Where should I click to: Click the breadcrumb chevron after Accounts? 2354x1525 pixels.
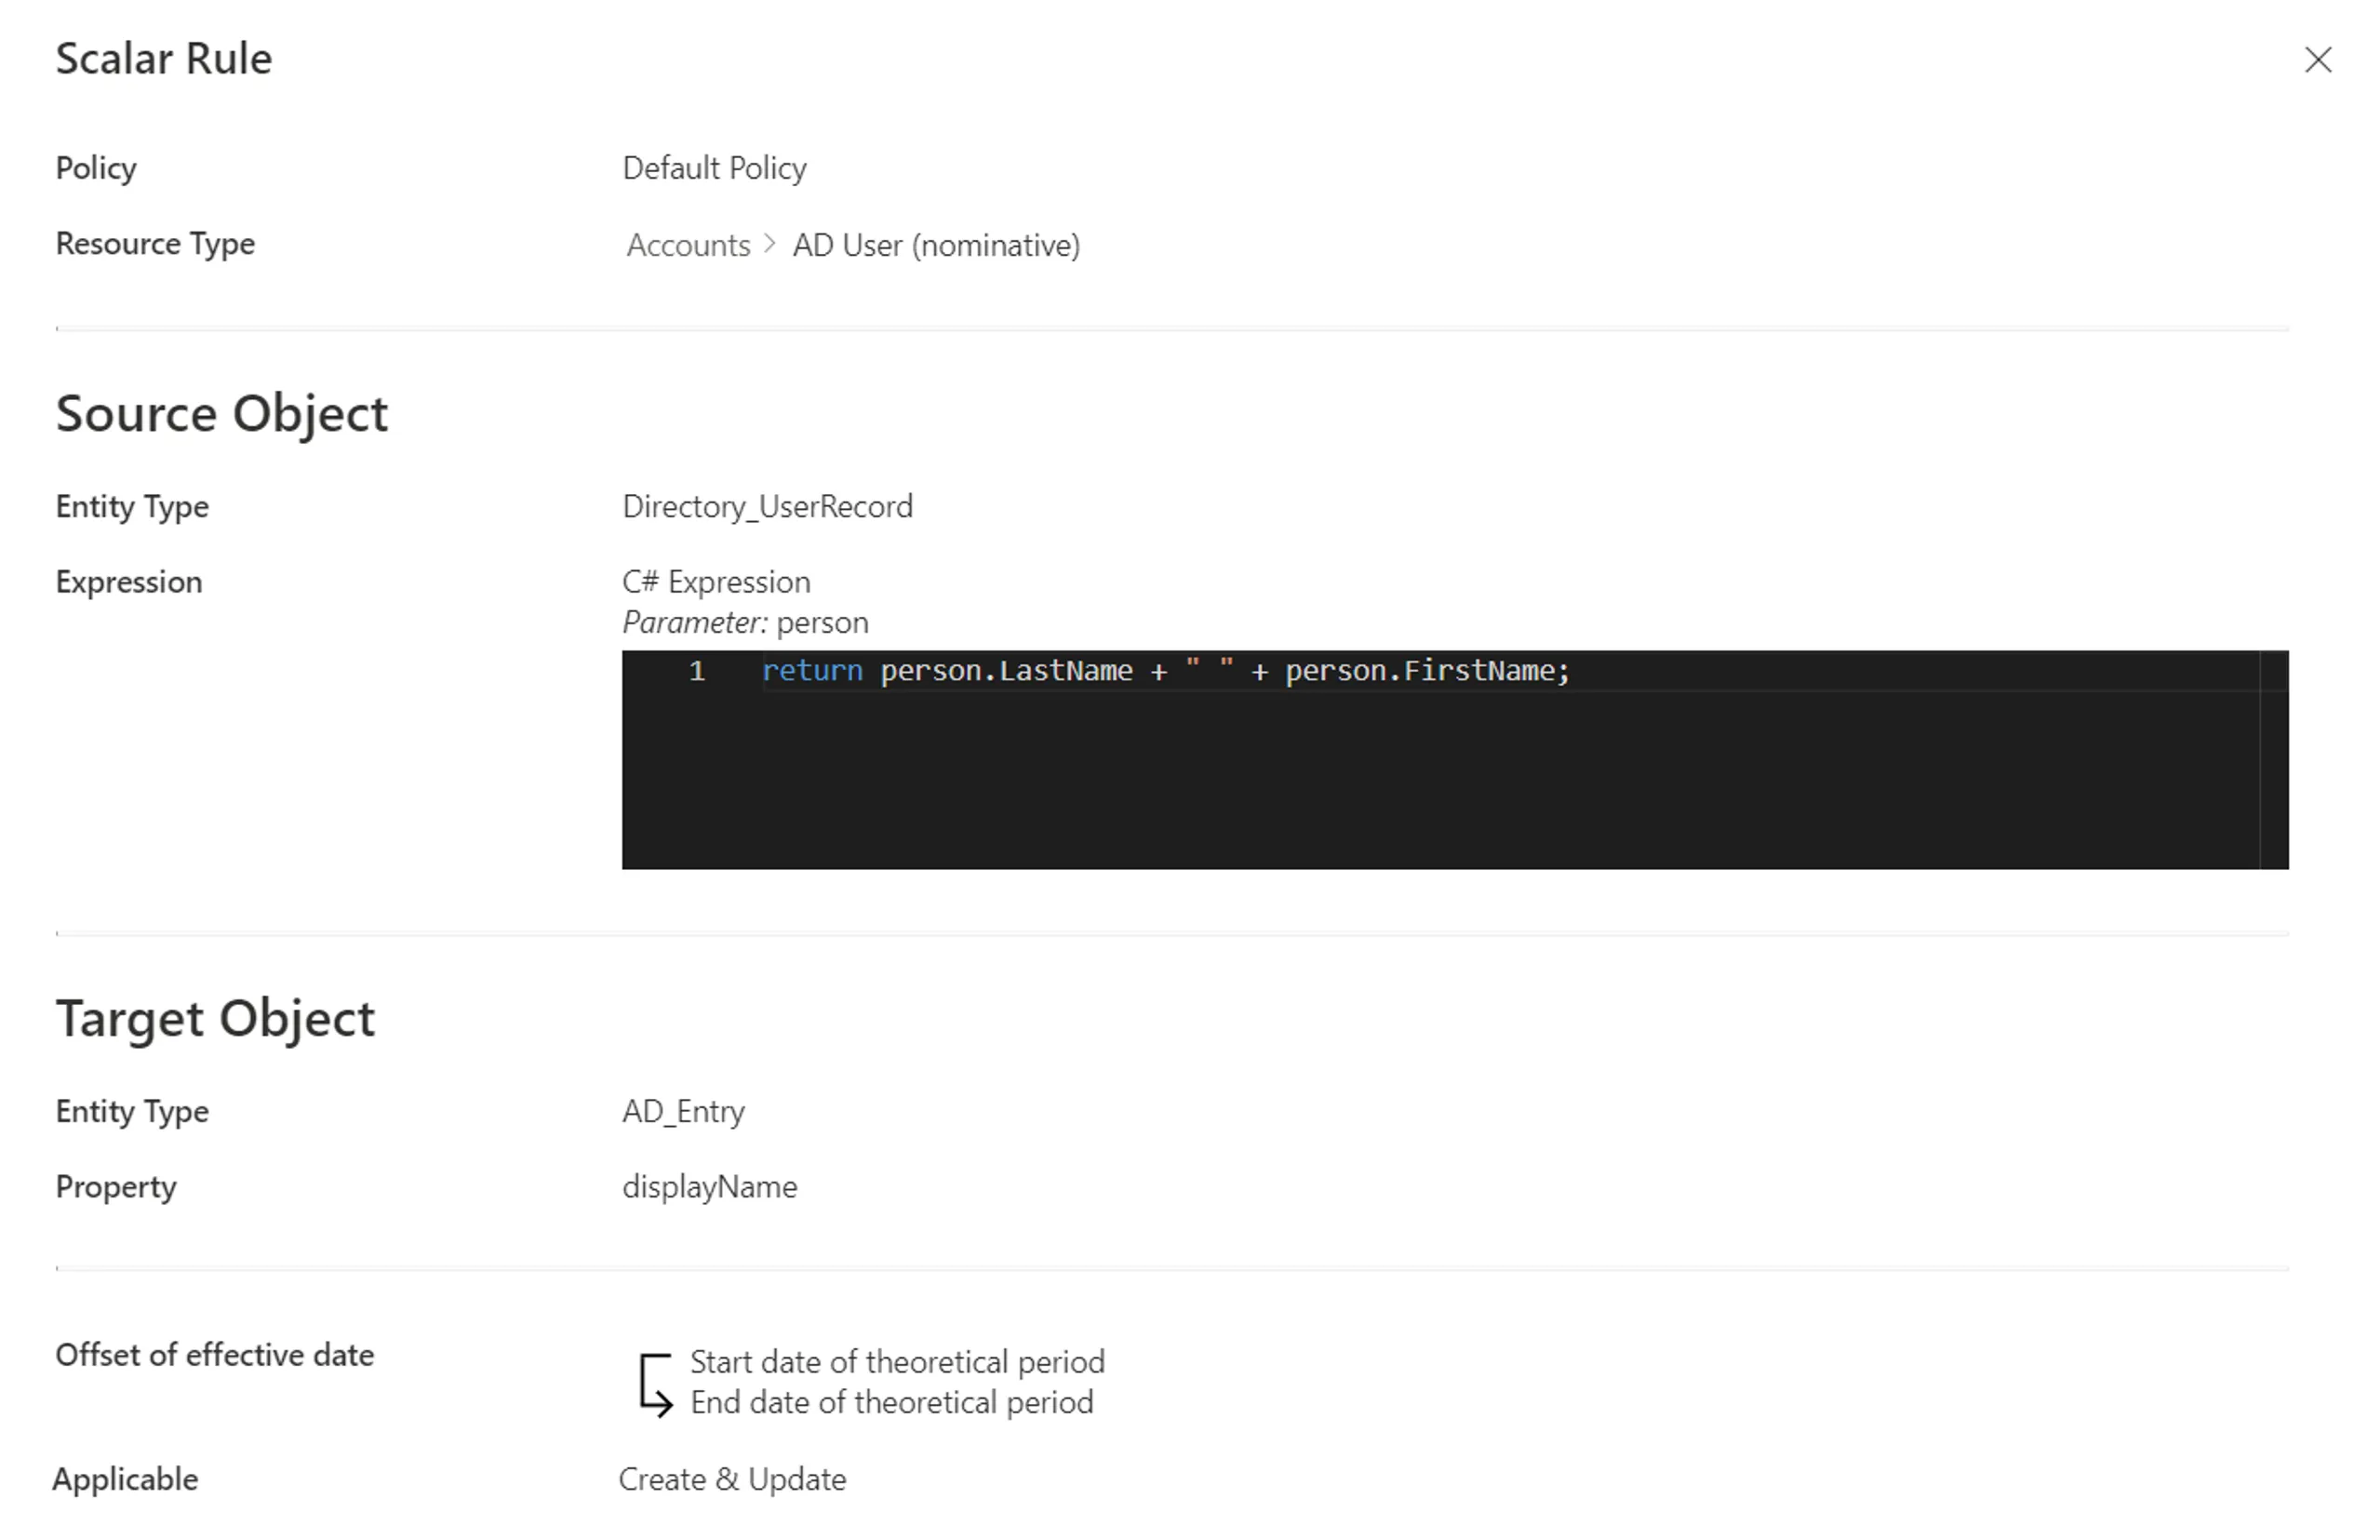[769, 245]
